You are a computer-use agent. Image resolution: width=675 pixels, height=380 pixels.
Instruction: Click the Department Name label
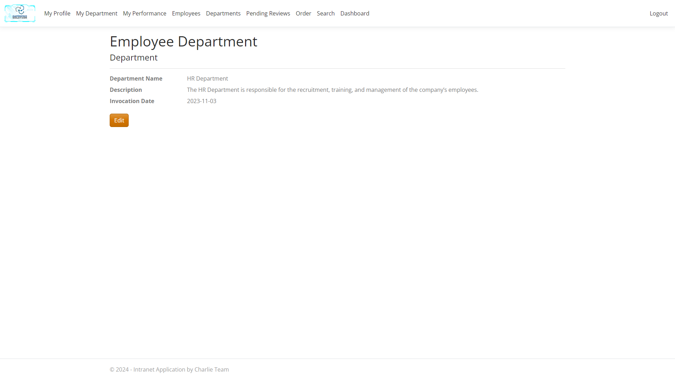136,78
